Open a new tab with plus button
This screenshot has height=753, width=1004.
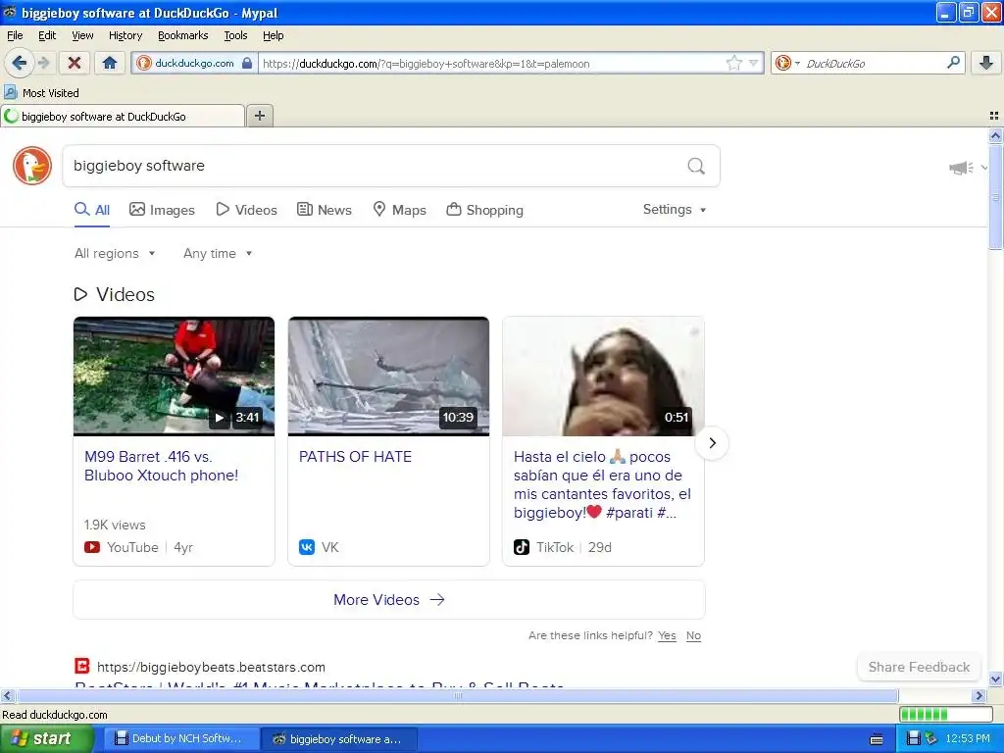pyautogui.click(x=259, y=116)
